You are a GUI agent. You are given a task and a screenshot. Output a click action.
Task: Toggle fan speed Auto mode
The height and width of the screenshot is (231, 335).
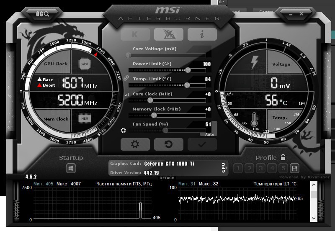(209, 134)
